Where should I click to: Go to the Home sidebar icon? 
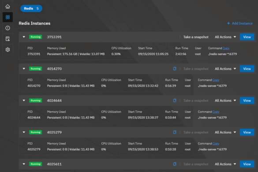click(x=7, y=7)
